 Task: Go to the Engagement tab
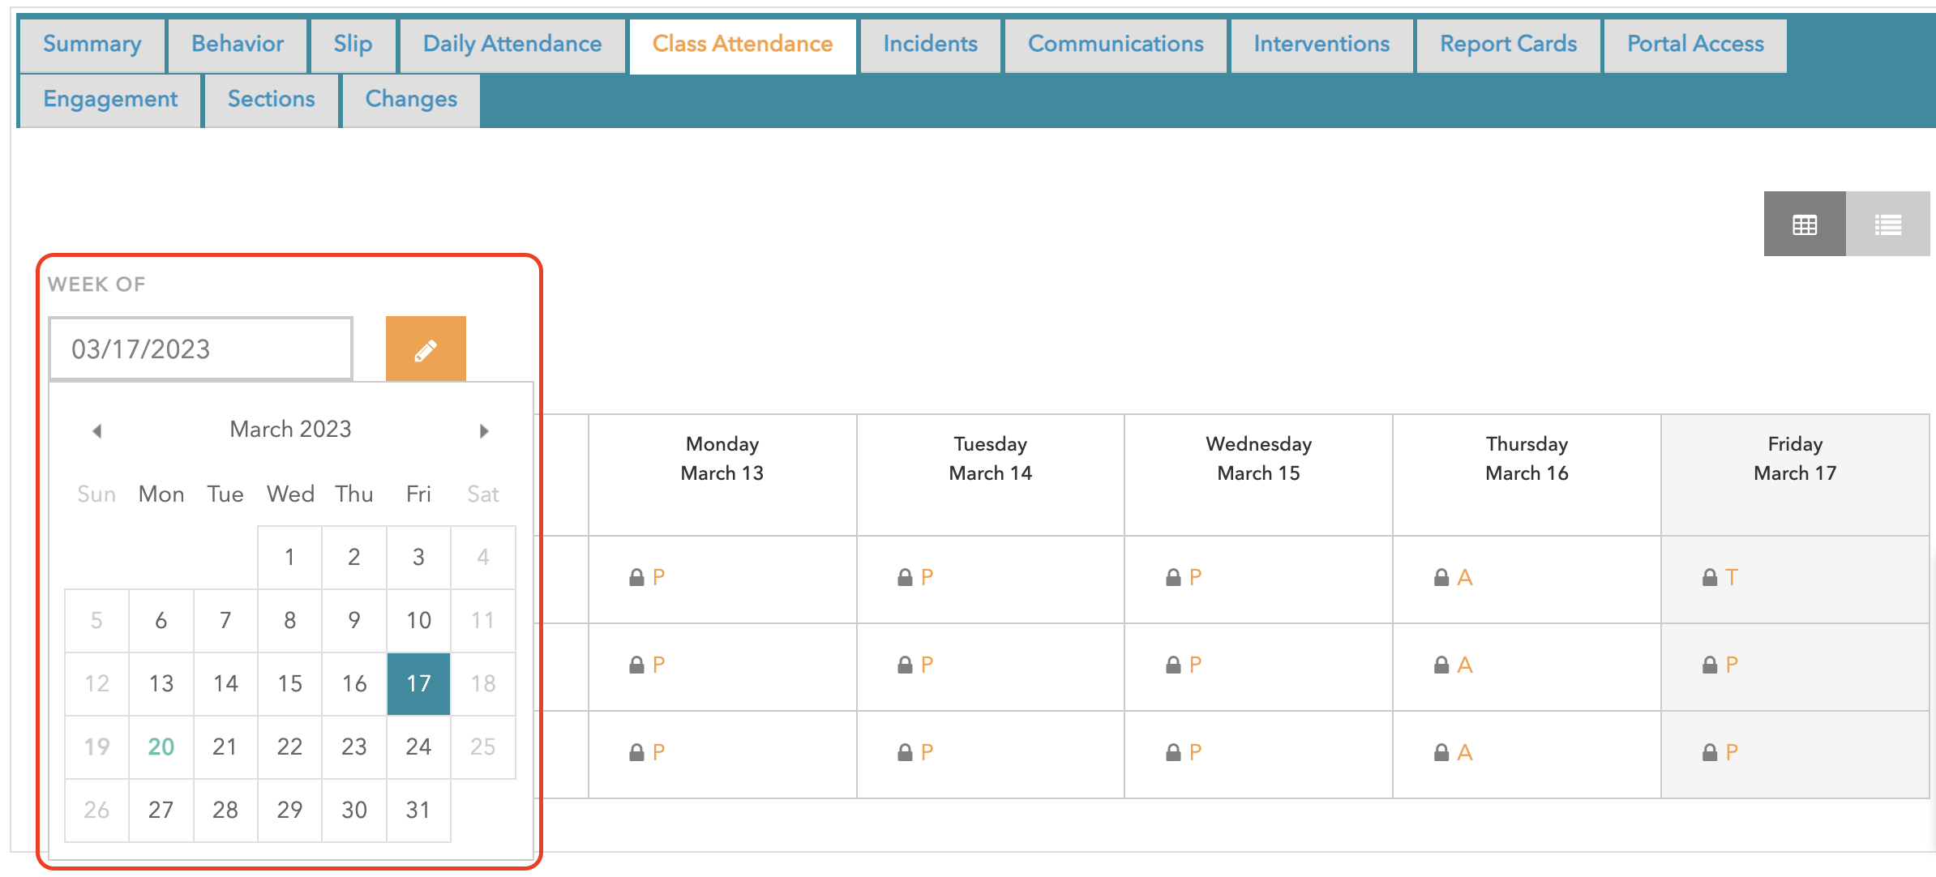click(110, 100)
